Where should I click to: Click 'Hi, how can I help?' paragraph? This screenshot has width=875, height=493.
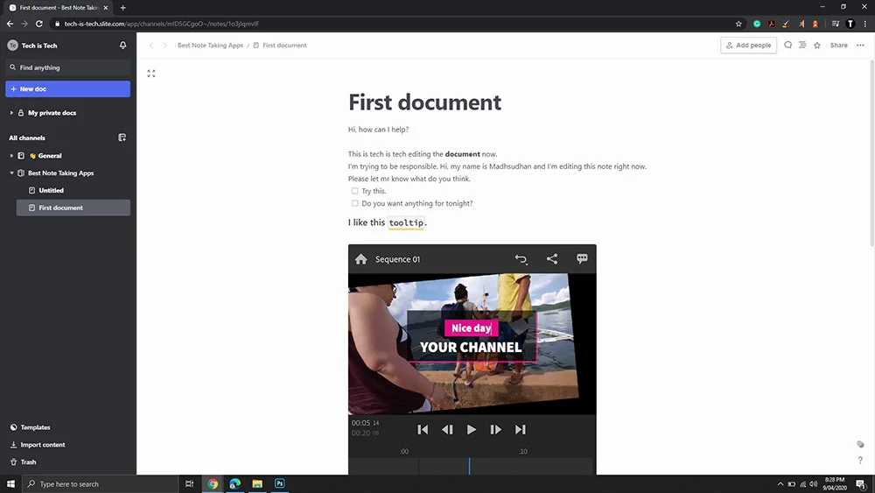click(378, 130)
